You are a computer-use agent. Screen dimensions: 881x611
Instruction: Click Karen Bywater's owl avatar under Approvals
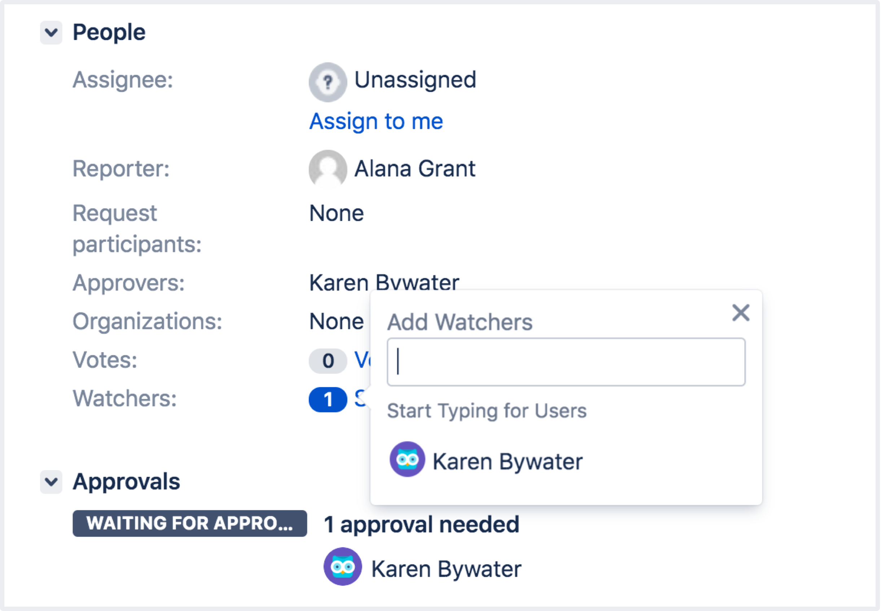pos(342,567)
